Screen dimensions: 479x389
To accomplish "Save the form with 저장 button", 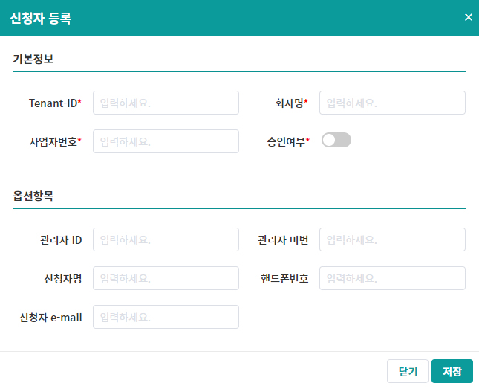I will 452,371.
